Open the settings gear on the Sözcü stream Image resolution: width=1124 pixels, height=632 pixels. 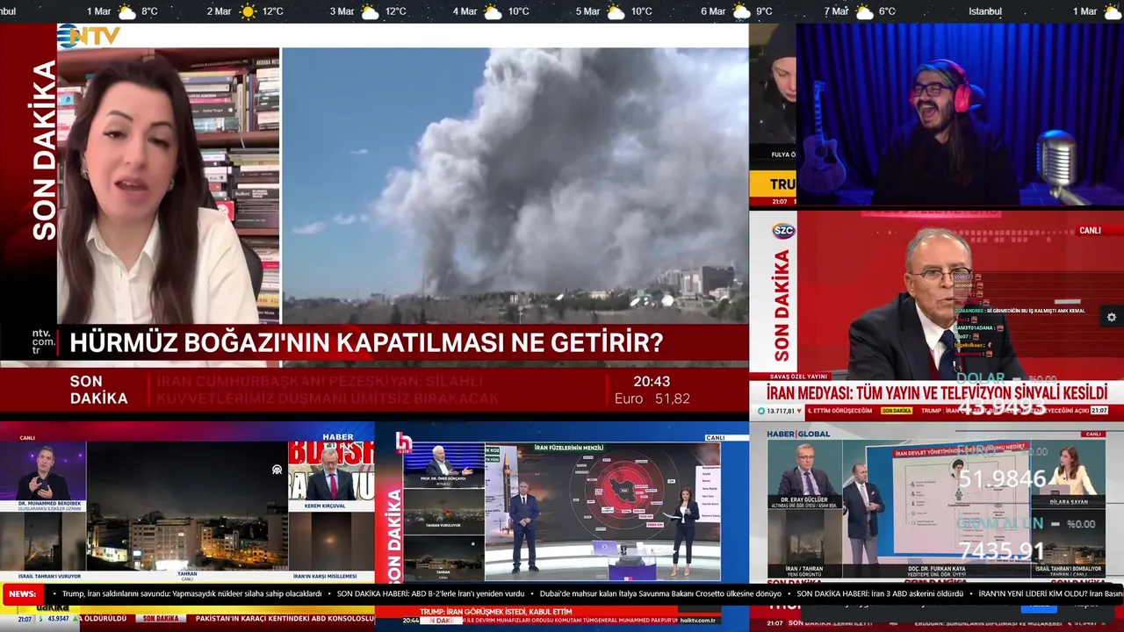point(1112,317)
